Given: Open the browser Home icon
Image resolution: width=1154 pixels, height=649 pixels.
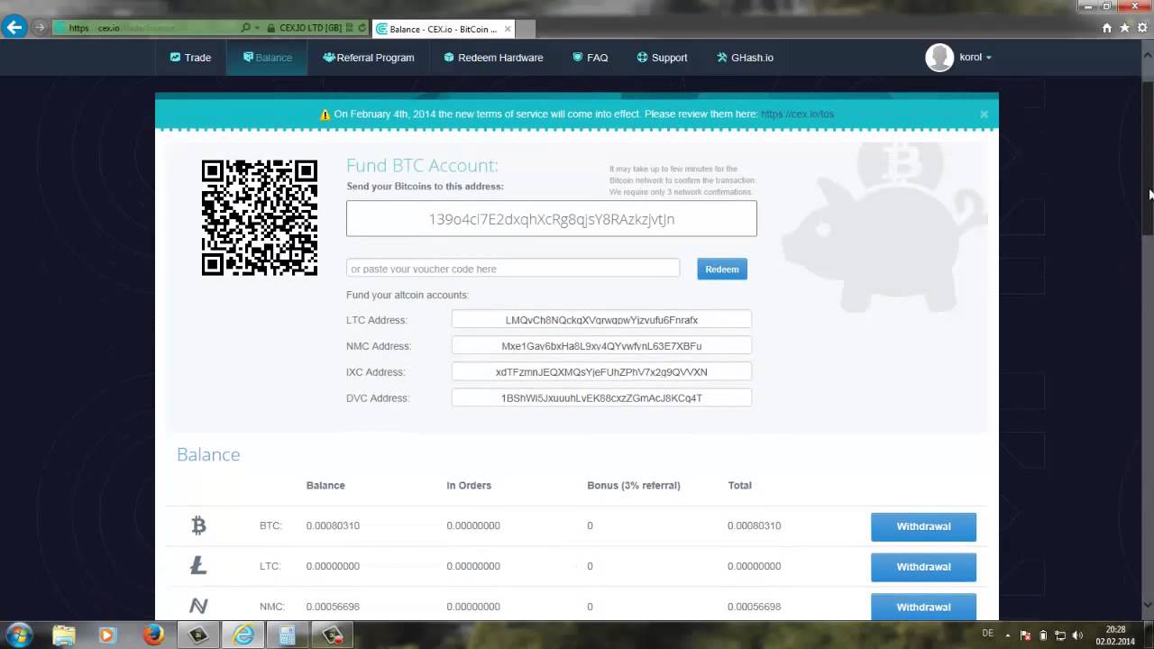Looking at the screenshot, I should [x=1106, y=28].
